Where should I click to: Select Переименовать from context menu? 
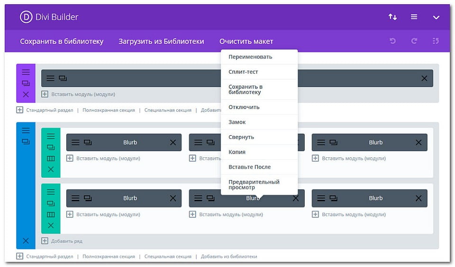(250, 57)
